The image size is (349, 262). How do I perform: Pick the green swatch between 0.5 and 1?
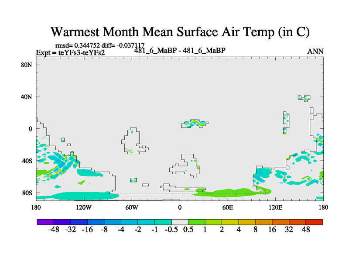(x=196, y=222)
